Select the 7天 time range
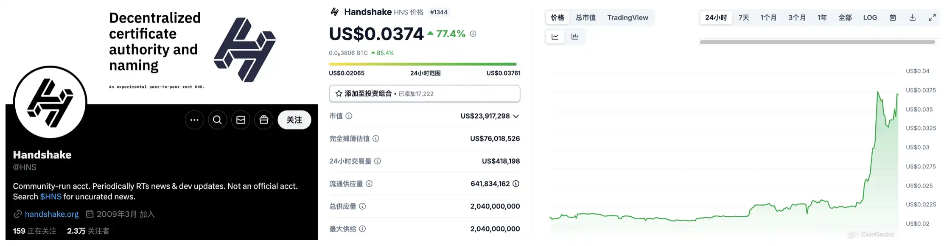 (744, 18)
